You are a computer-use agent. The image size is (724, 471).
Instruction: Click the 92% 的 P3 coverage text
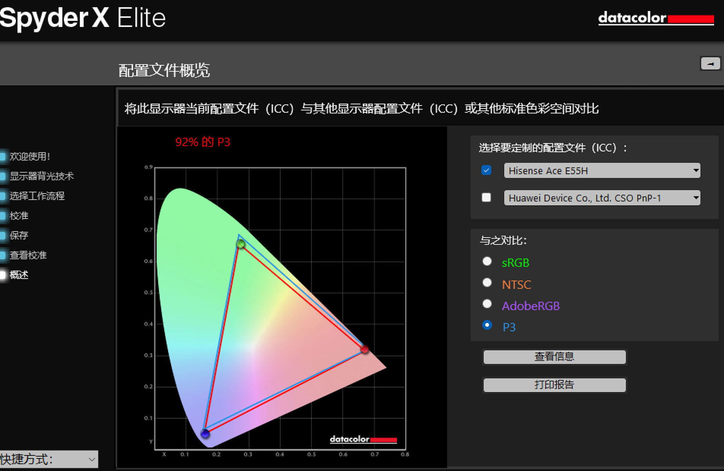(x=203, y=142)
